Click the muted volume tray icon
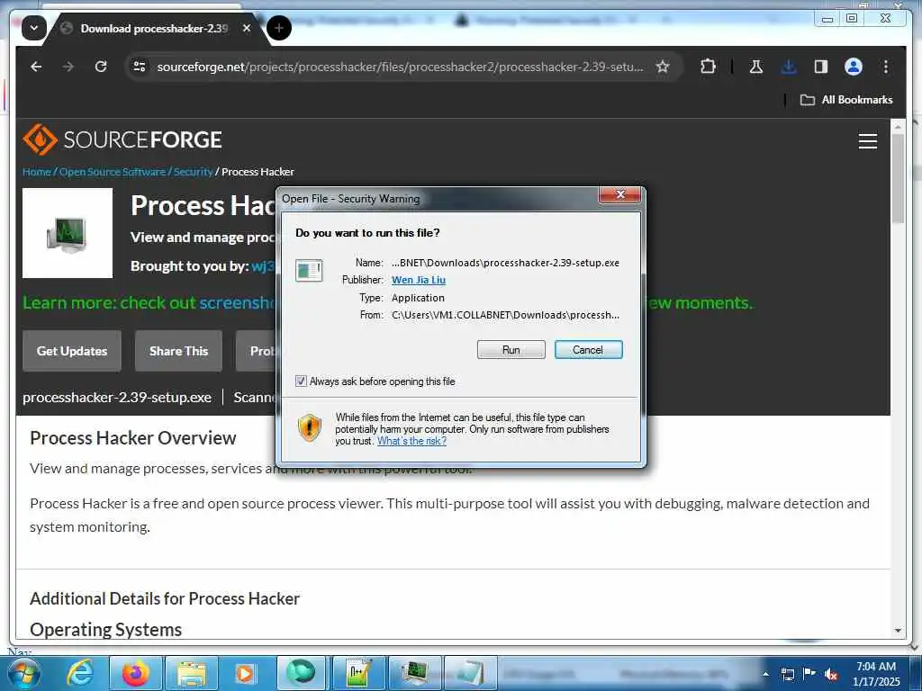Viewport: 922px width, 691px height. tap(831, 674)
